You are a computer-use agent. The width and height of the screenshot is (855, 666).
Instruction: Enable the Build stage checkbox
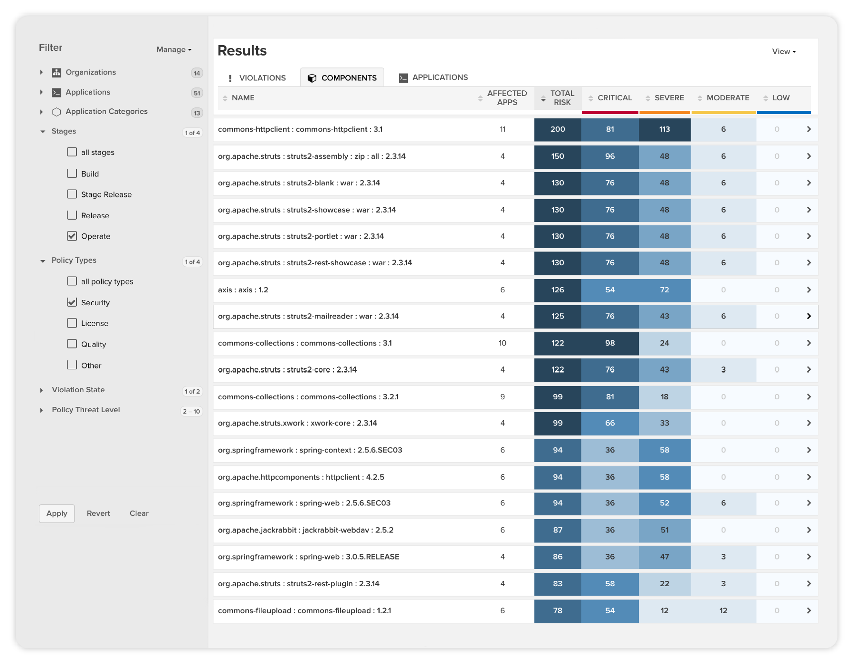pyautogui.click(x=72, y=174)
